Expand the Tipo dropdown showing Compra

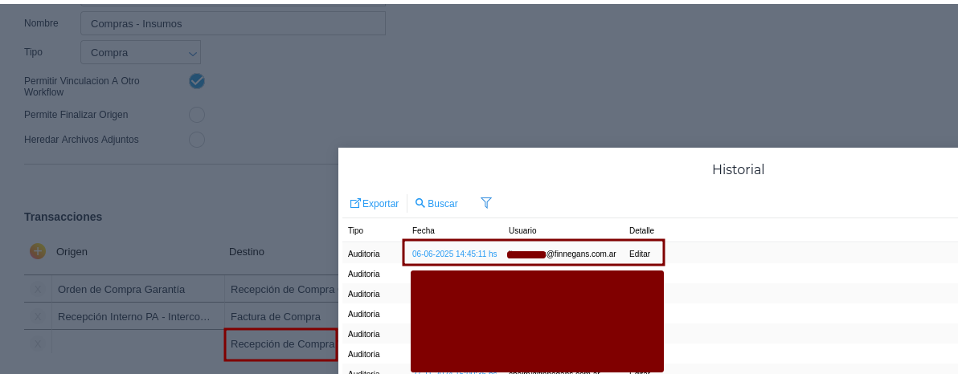[141, 53]
